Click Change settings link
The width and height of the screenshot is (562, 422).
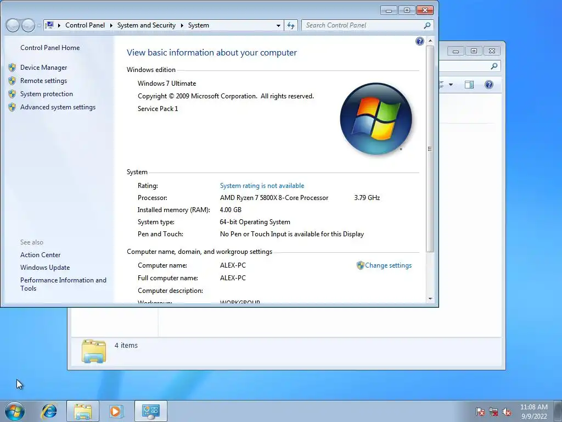(x=388, y=265)
